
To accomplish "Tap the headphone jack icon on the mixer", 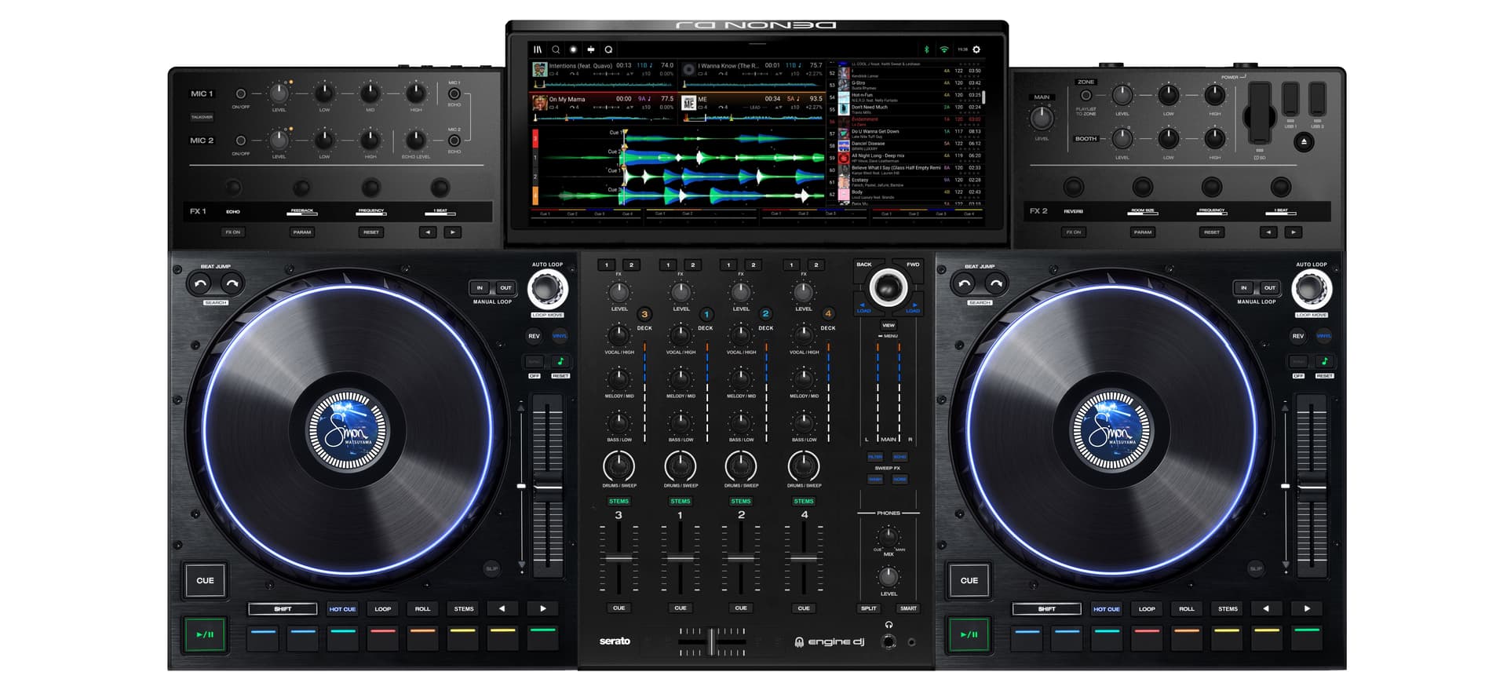I will [889, 625].
